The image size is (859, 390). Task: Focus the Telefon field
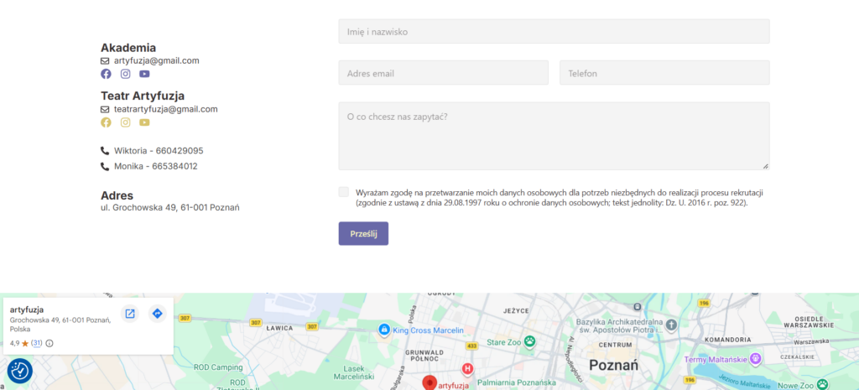pos(664,73)
